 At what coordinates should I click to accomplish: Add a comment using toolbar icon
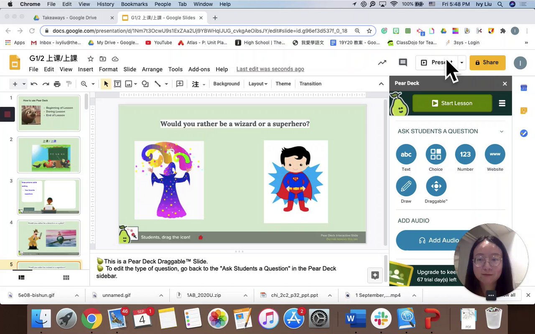180,84
